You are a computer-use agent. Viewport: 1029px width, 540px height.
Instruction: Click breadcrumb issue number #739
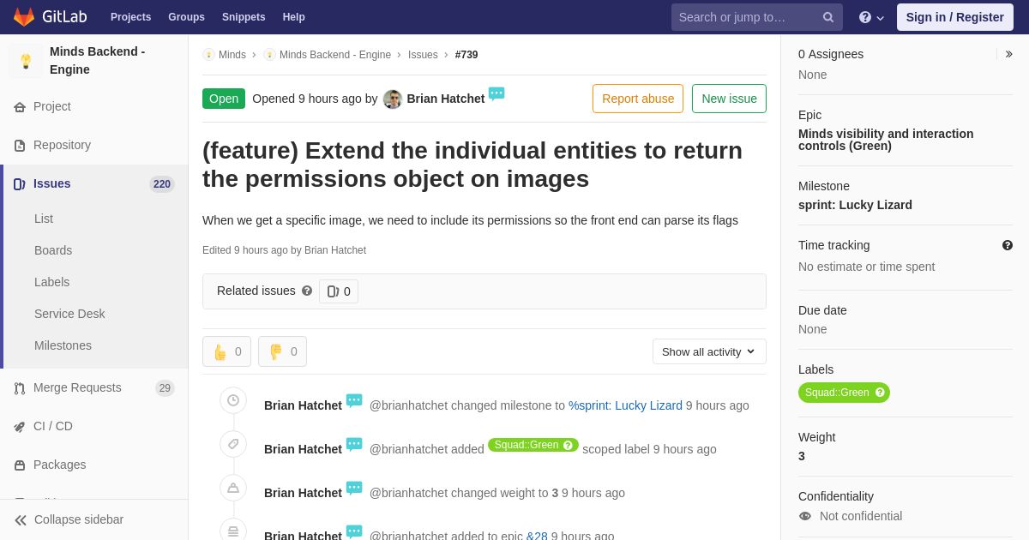pos(466,55)
